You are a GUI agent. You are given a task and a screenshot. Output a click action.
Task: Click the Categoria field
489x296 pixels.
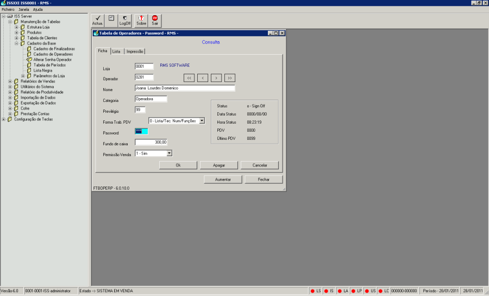pos(151,99)
